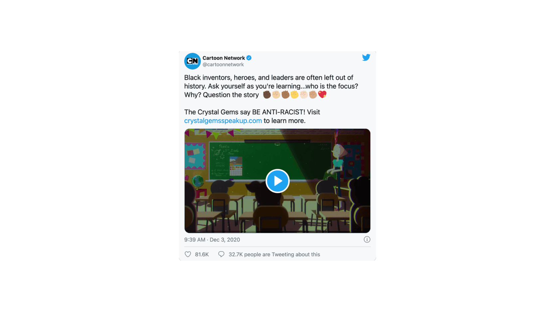Click the 81.6K likes count
555x312 pixels.
[202, 254]
